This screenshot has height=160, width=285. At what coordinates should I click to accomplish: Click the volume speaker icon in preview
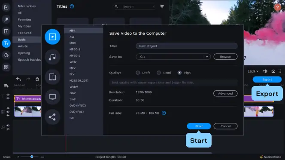tap(265, 71)
